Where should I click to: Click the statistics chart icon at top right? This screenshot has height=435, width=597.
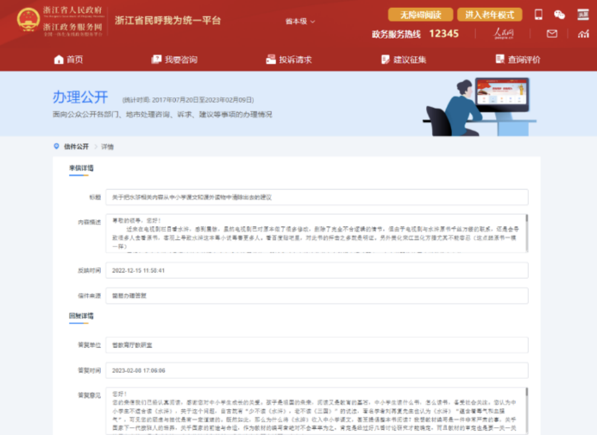pos(584,34)
